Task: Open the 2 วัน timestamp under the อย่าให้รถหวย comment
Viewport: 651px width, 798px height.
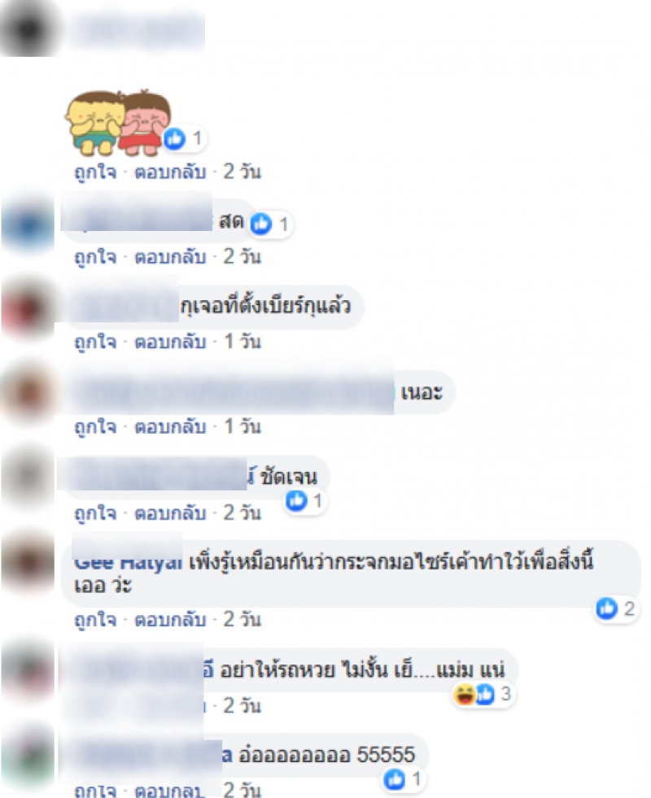Action: tap(242, 705)
